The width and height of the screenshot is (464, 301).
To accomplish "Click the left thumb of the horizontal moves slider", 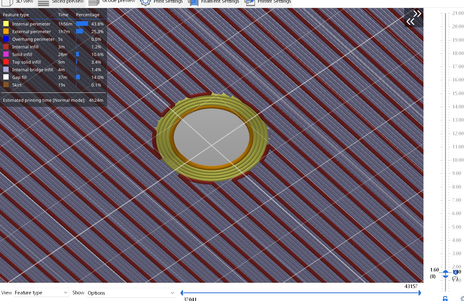I will 182,293.
